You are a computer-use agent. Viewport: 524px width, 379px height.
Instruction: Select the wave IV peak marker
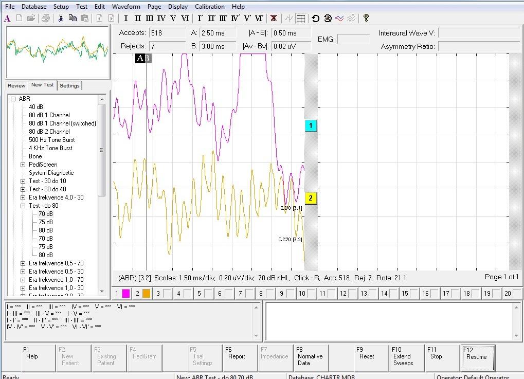pos(161,19)
